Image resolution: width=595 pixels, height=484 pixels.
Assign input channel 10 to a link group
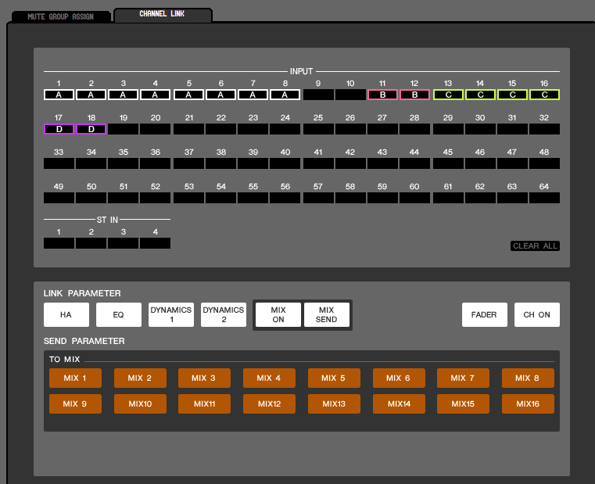(x=350, y=95)
